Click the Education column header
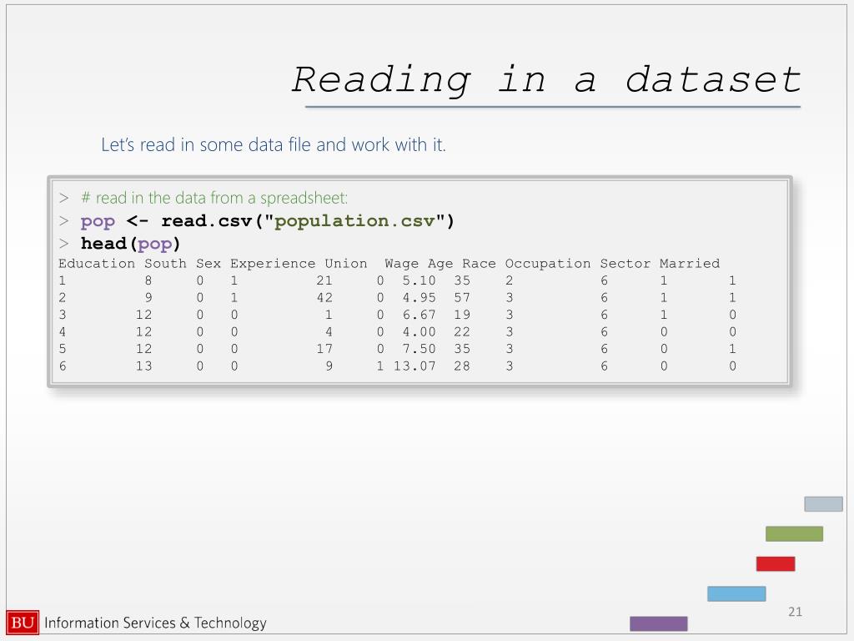This screenshot has height=641, width=854. pyautogui.click(x=97, y=264)
